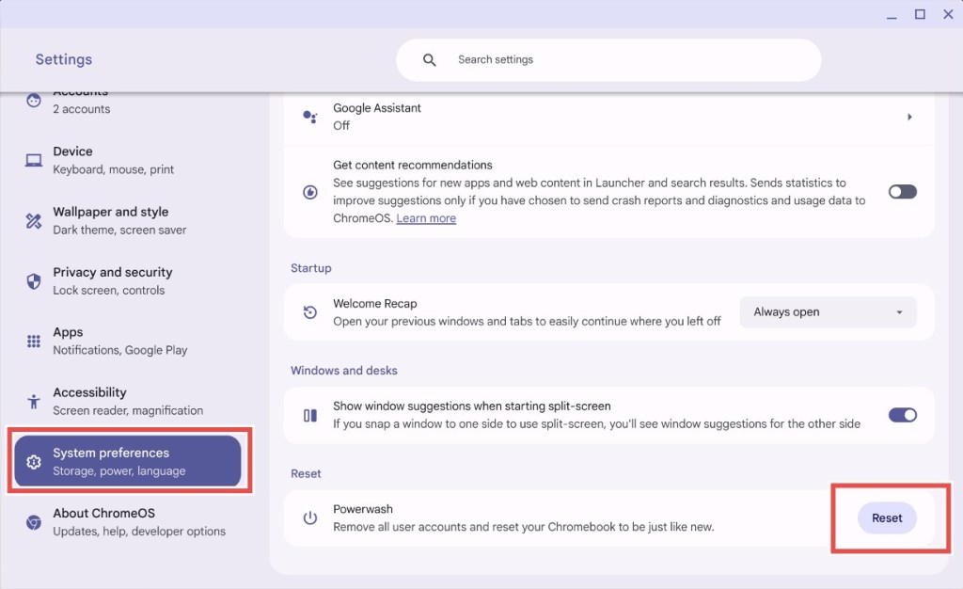
Task: Click the About ChromeOS Chrome logo icon
Action: point(34,523)
